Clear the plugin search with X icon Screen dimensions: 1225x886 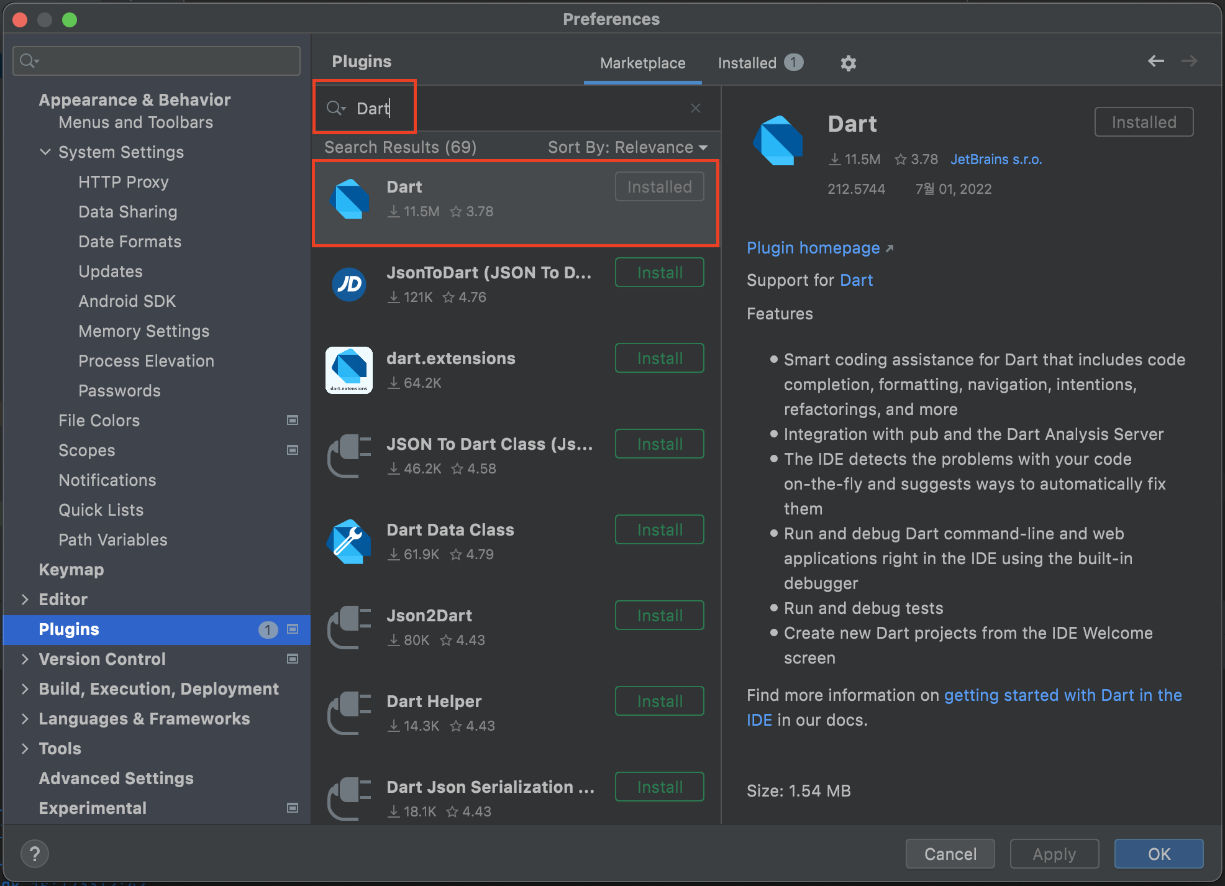[x=696, y=108]
